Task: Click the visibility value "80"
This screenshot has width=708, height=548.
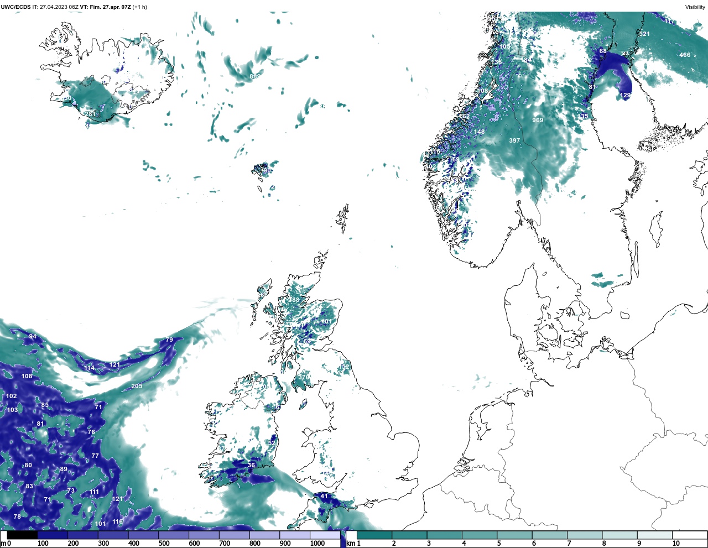Action: (x=28, y=466)
